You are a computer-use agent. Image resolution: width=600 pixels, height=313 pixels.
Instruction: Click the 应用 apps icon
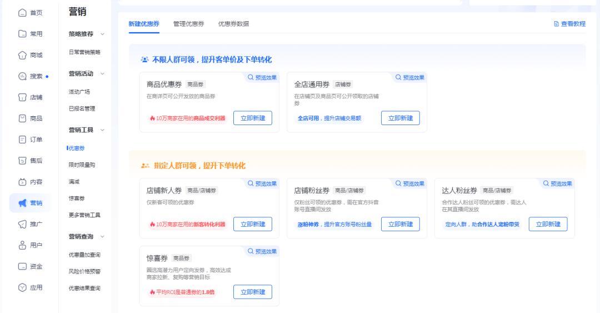(23, 287)
